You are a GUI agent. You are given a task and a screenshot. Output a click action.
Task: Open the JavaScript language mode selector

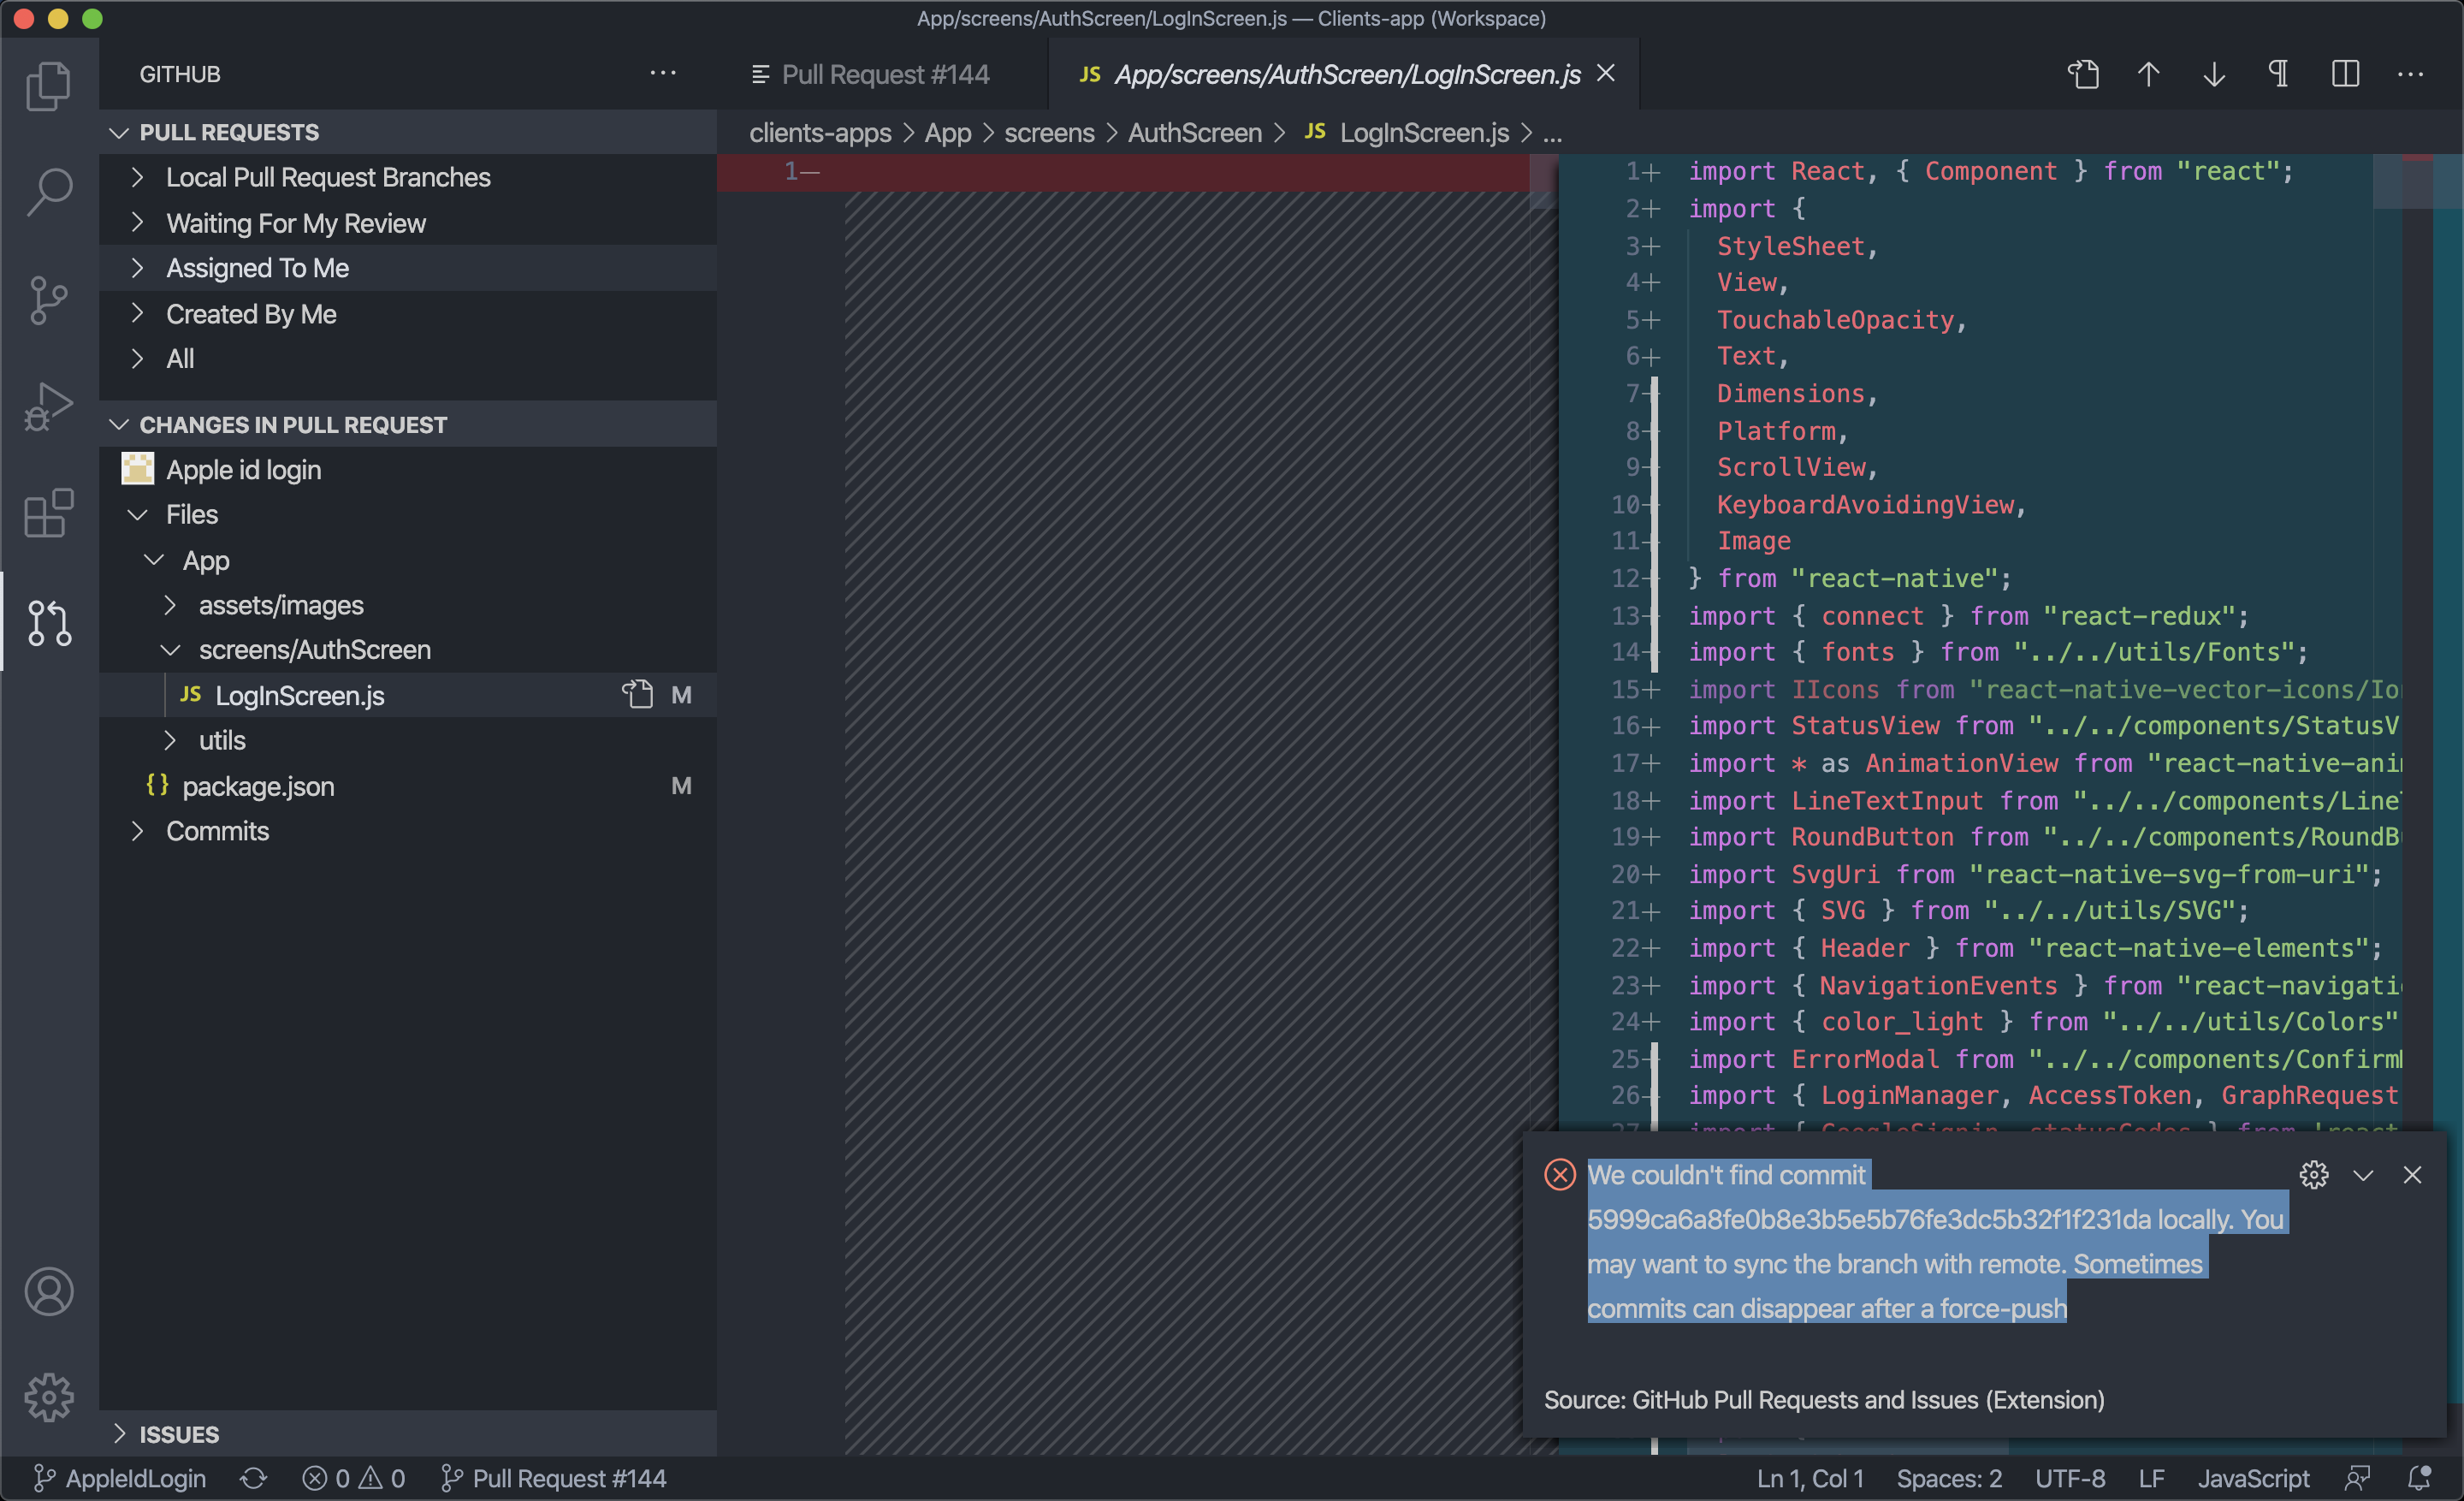[x=2253, y=1478]
